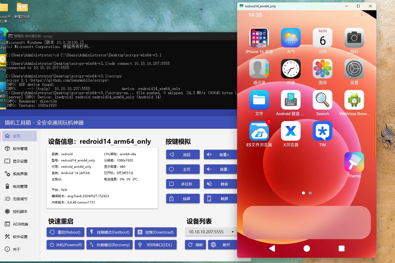Mute the device with 静音 button

coord(220,184)
